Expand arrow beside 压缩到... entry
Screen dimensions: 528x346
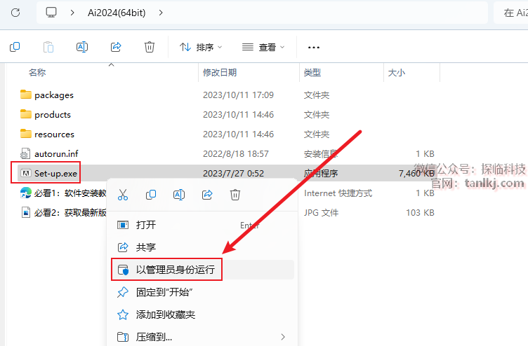pos(283,337)
